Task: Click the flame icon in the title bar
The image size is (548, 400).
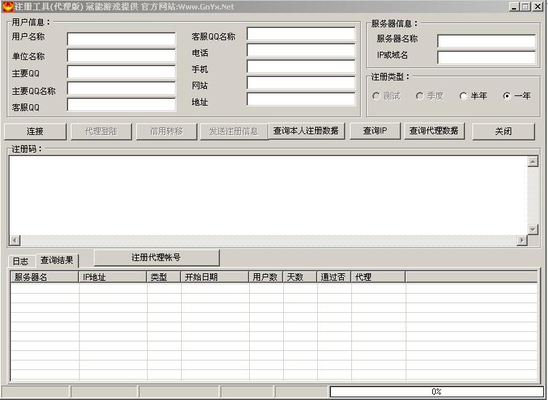Action: click(x=7, y=6)
